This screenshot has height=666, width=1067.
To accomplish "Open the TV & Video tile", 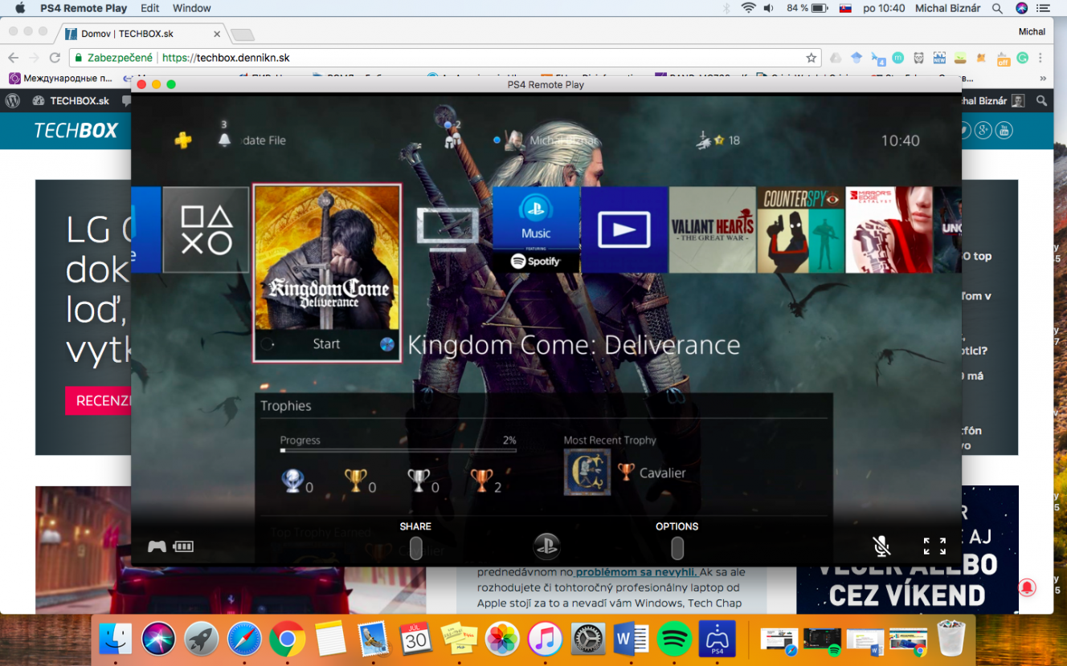I will pos(448,229).
